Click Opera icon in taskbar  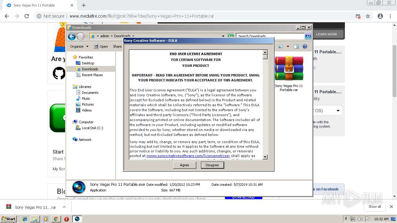click(66, 219)
